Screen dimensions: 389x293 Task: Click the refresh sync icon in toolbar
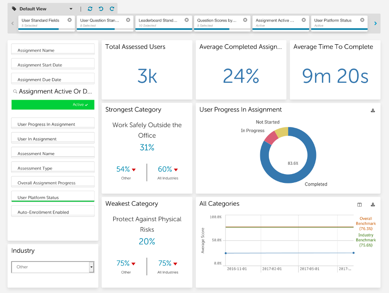click(90, 9)
